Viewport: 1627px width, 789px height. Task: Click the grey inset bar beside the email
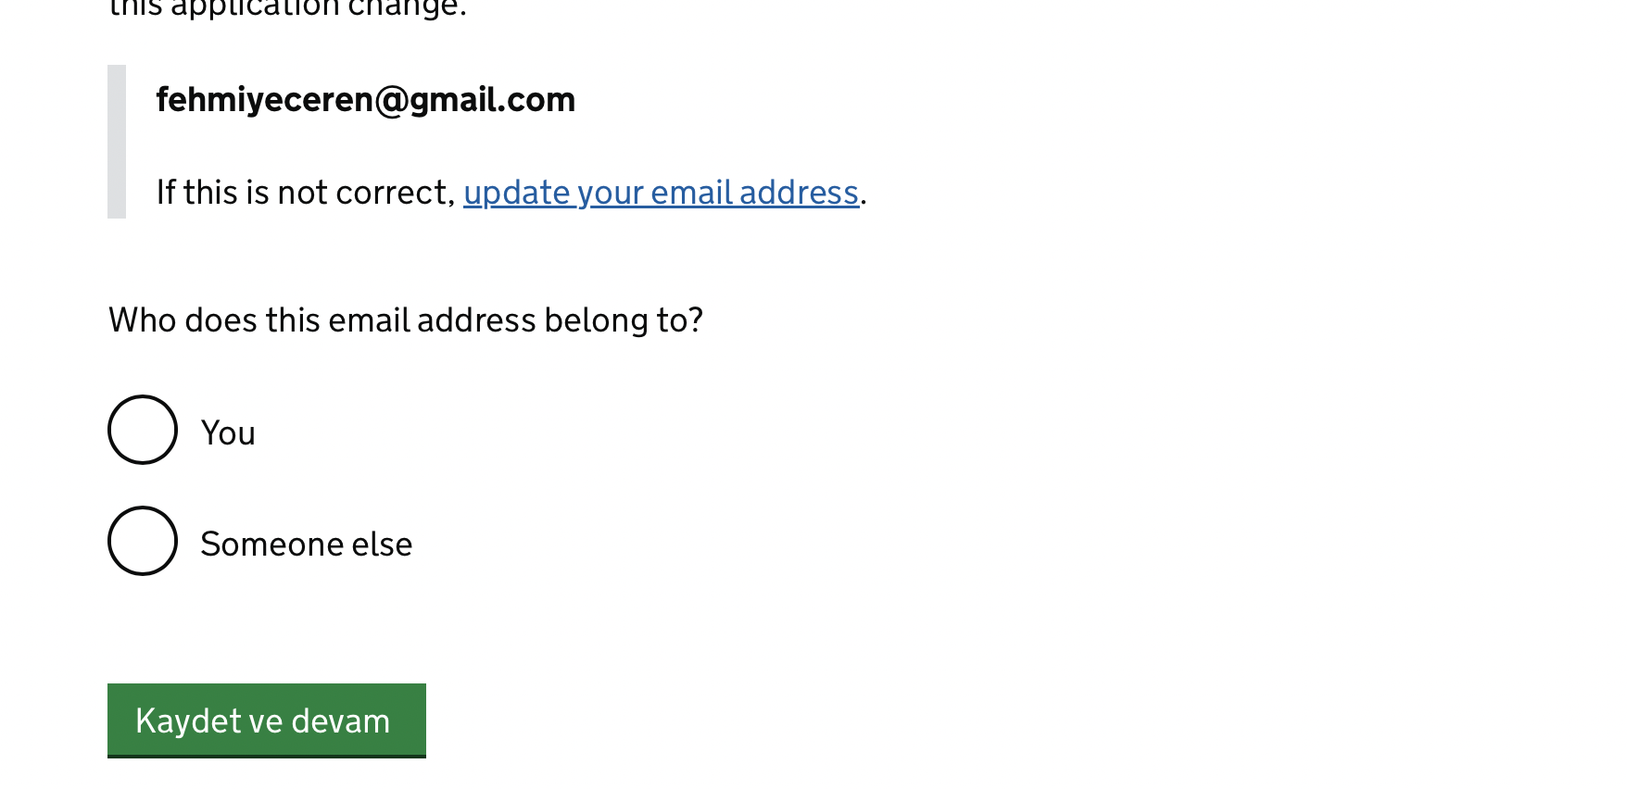click(x=117, y=142)
